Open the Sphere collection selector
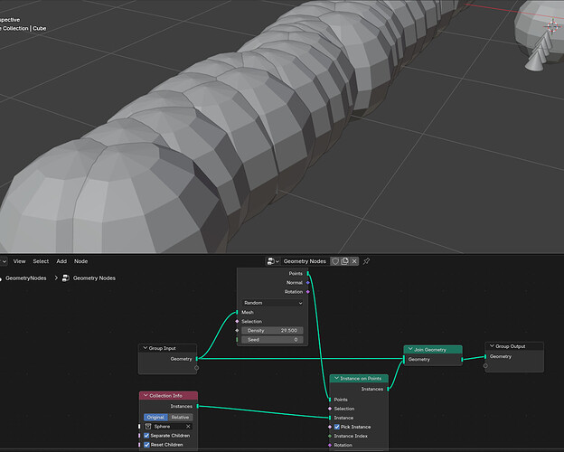 pyautogui.click(x=168, y=427)
